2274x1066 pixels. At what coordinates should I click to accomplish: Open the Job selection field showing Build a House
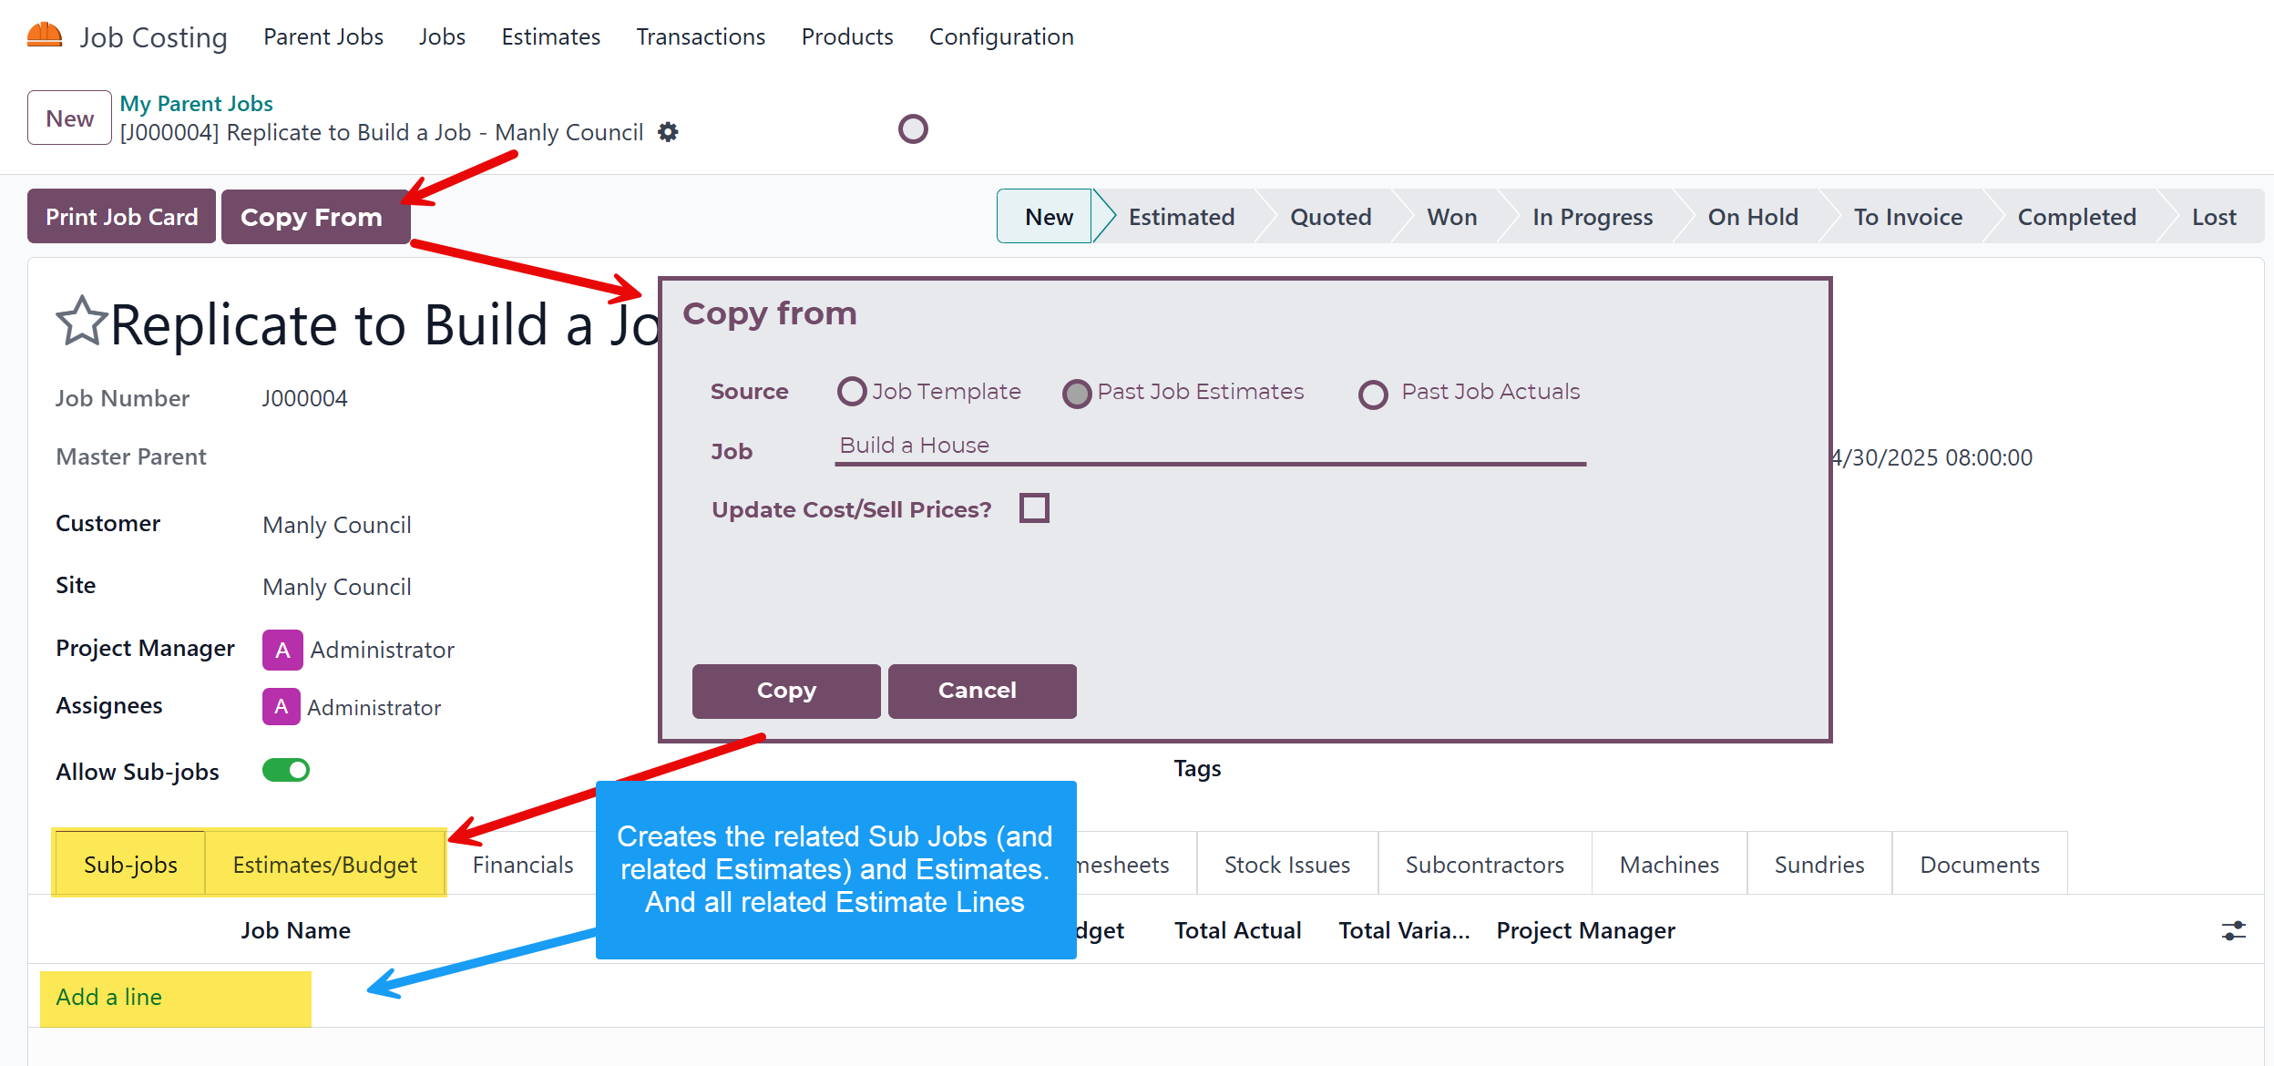pos(1210,446)
